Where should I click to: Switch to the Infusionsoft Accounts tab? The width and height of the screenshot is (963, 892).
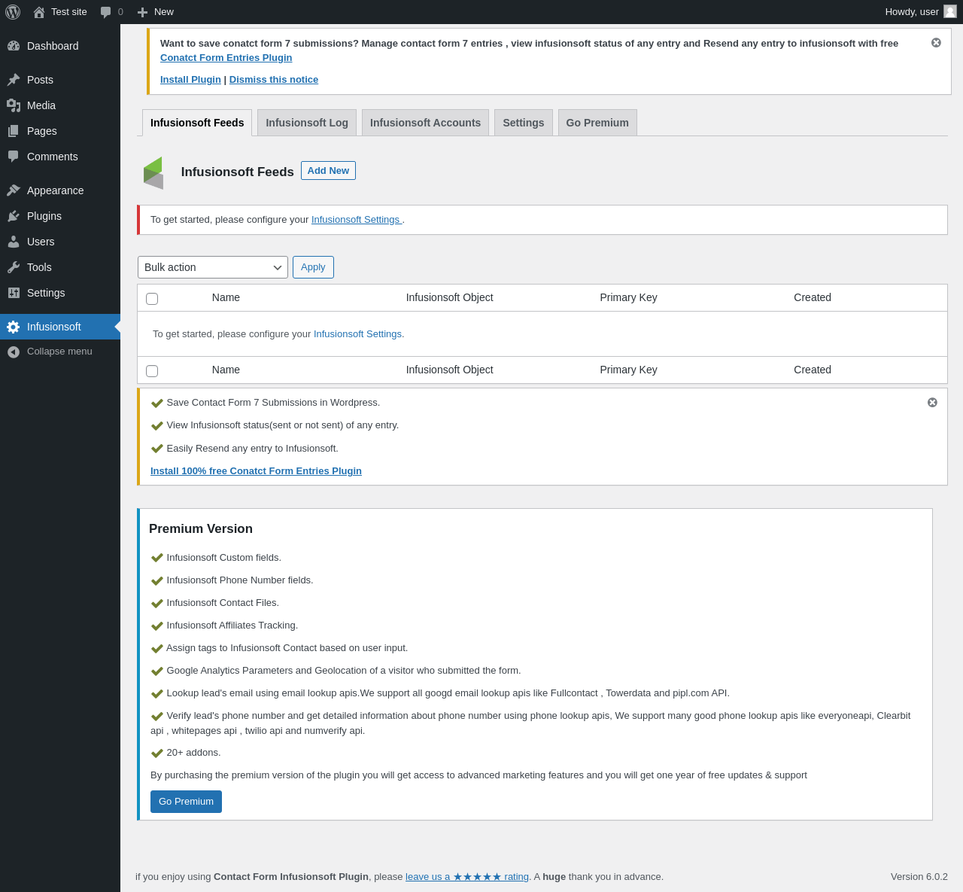coord(425,123)
